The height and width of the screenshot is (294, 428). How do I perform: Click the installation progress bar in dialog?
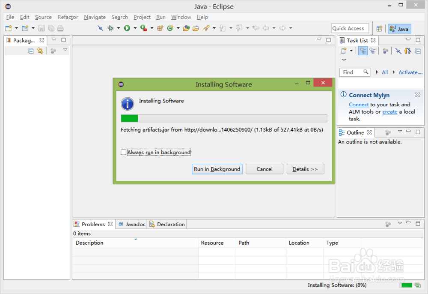[x=224, y=118]
